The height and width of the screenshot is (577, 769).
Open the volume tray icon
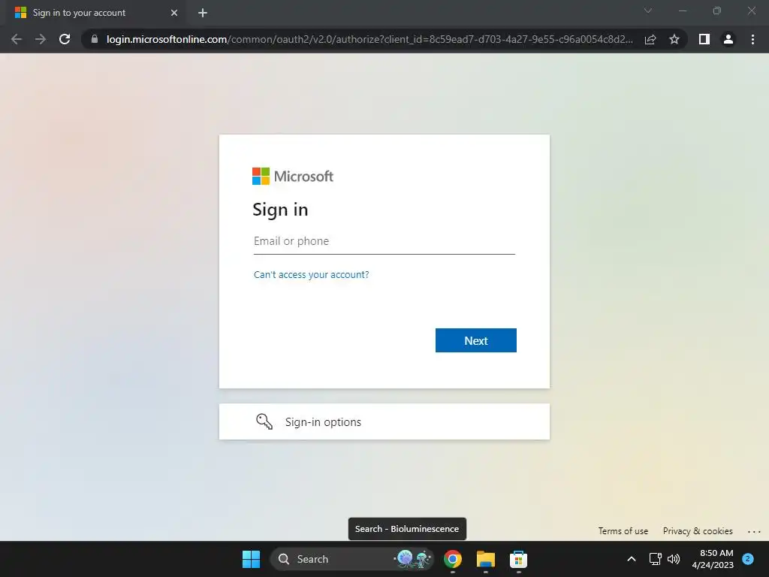[674, 559]
